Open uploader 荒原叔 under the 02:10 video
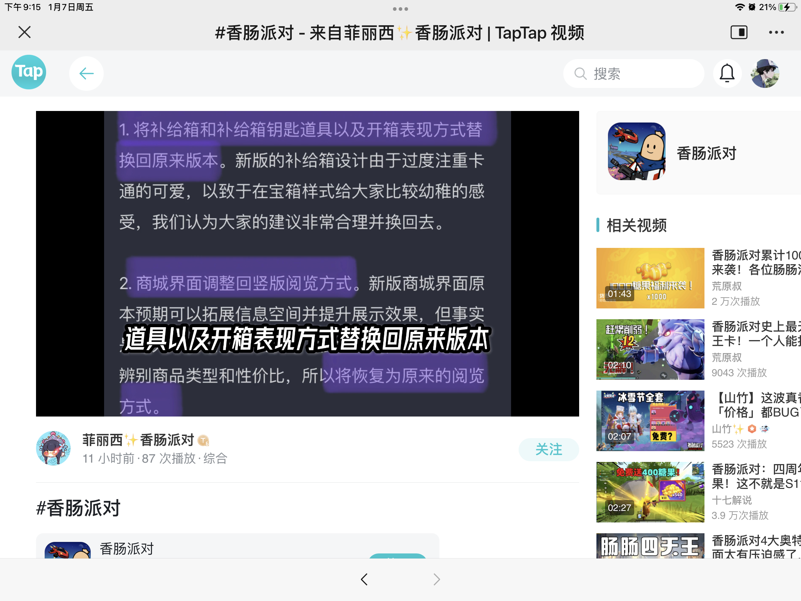 tap(726, 357)
